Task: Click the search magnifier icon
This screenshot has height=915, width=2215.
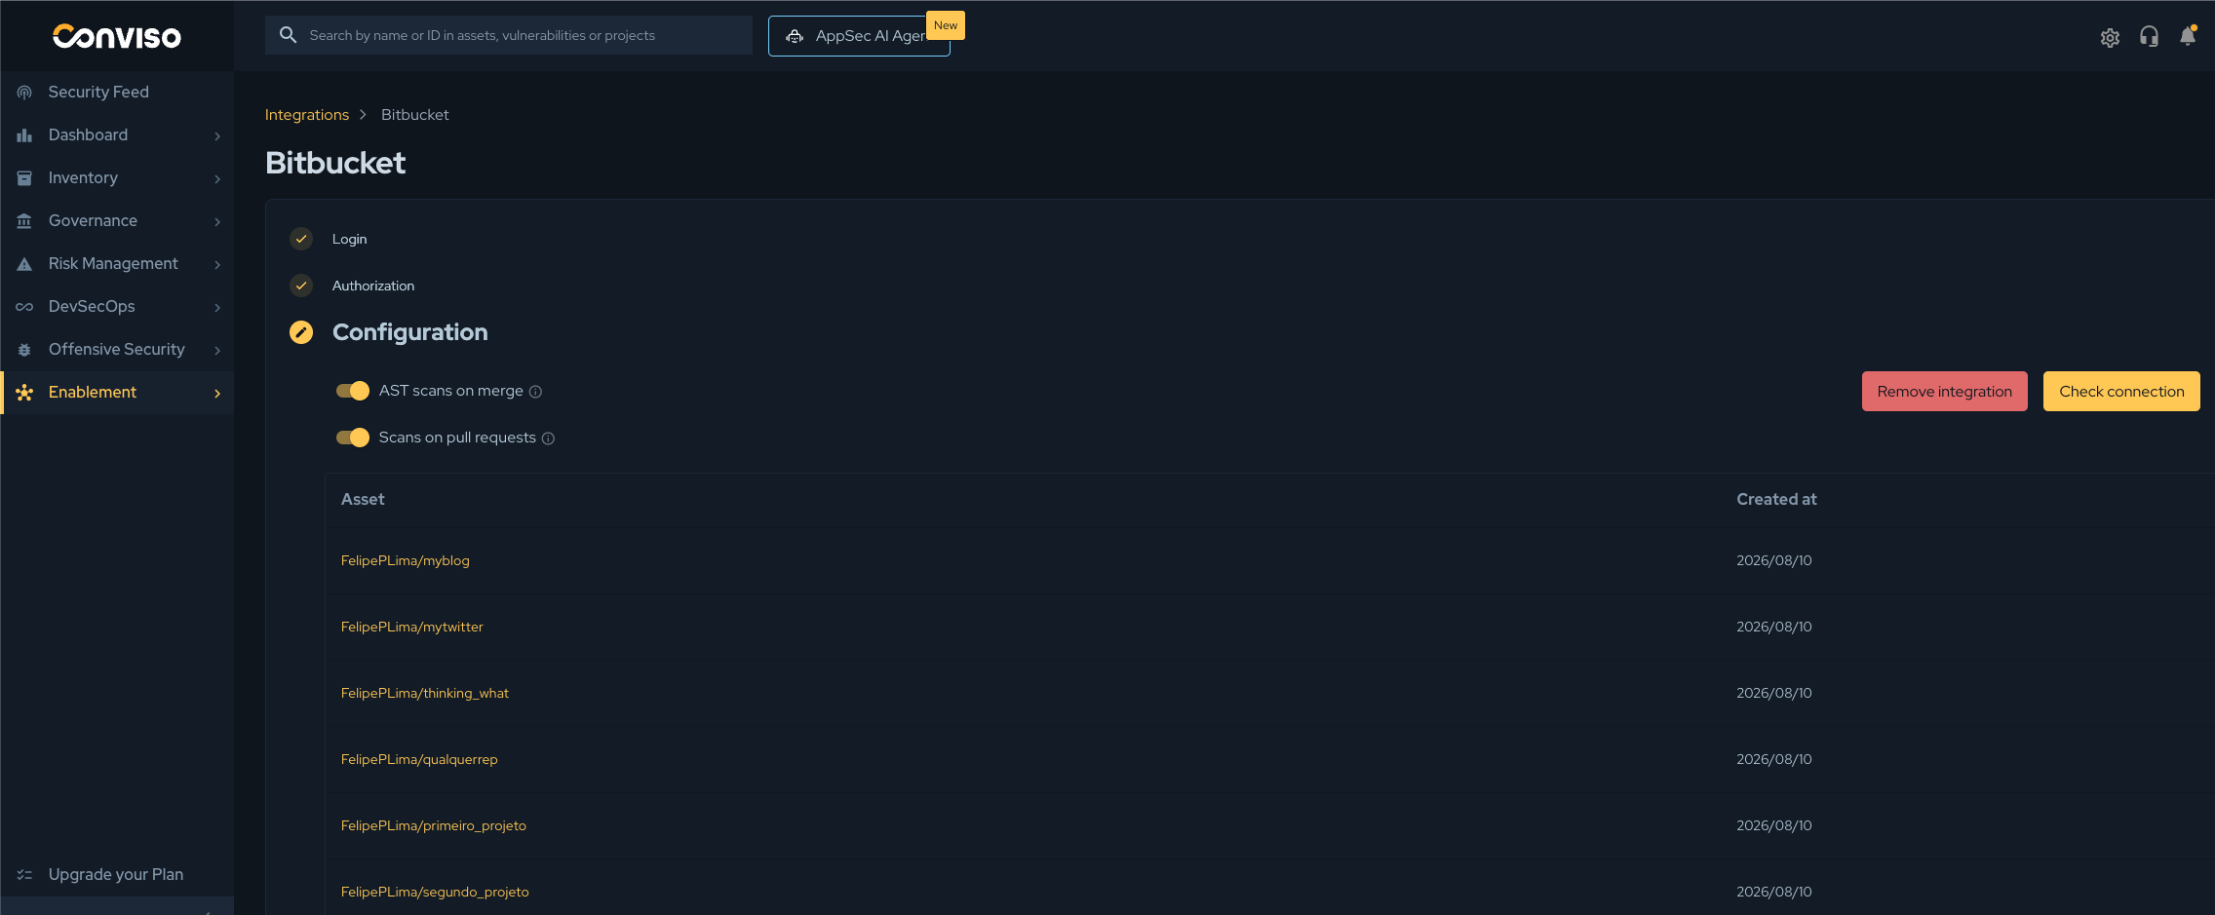Action: (x=288, y=35)
